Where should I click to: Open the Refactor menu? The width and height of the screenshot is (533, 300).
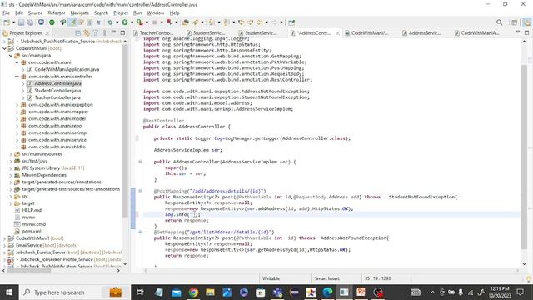(x=57, y=13)
